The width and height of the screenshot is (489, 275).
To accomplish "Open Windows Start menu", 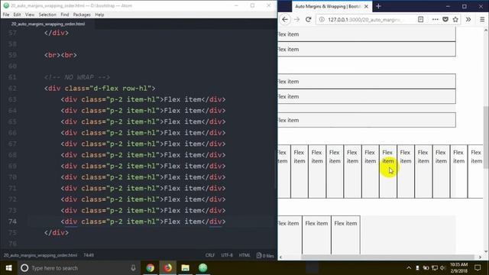I will click(8, 268).
